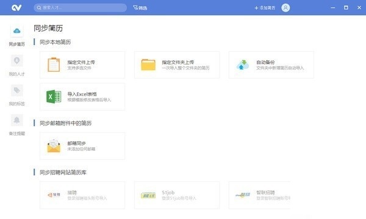The image size is (366, 219).
Task: Choose the 智联招聘 import card
Action: [260, 195]
